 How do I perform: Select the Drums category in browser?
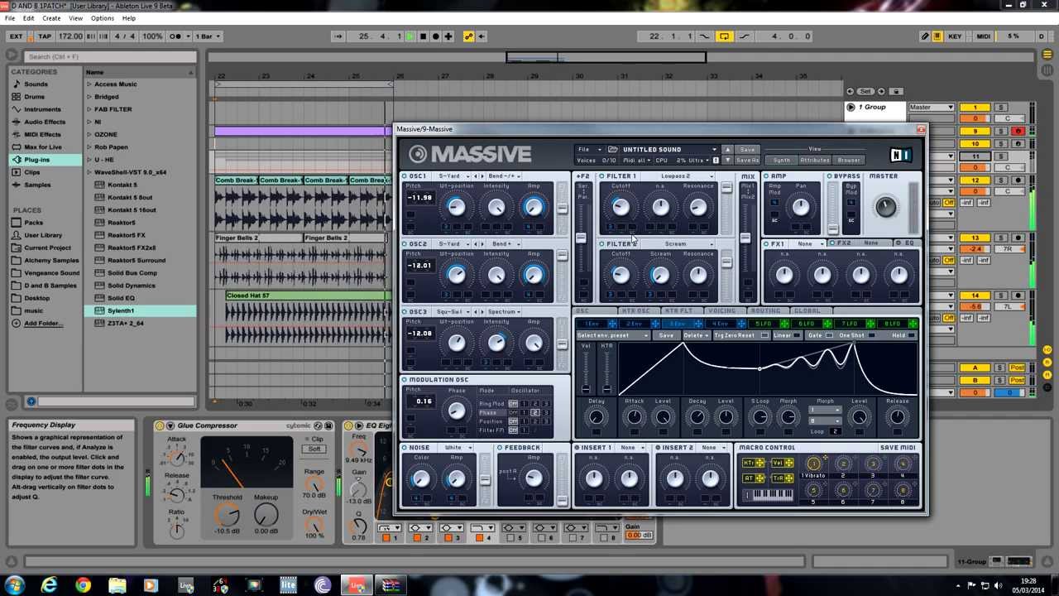tap(34, 97)
